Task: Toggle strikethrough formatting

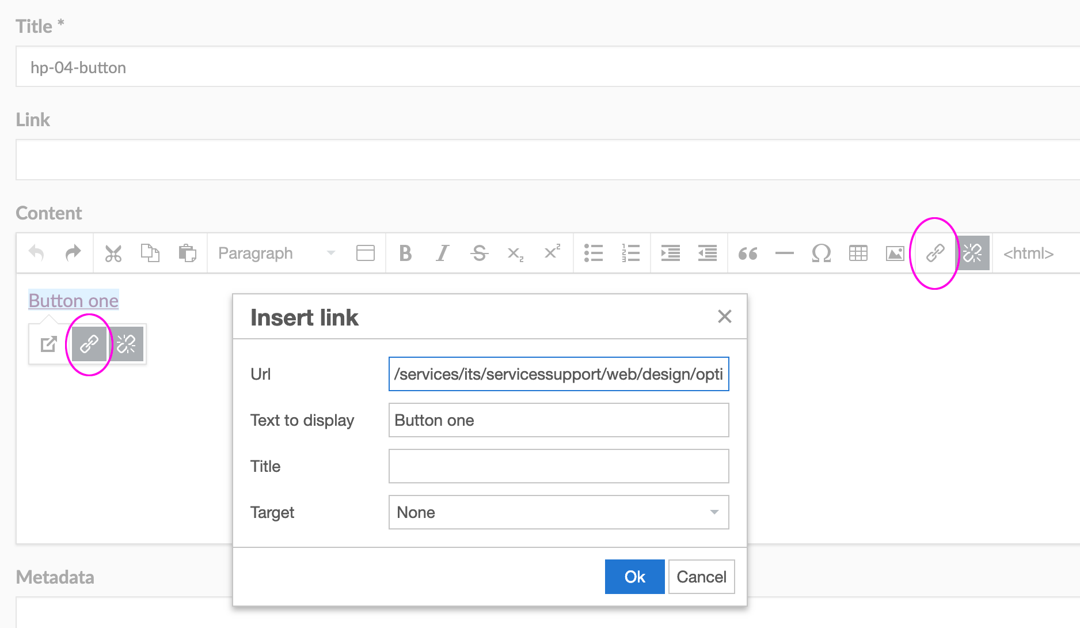Action: (479, 253)
